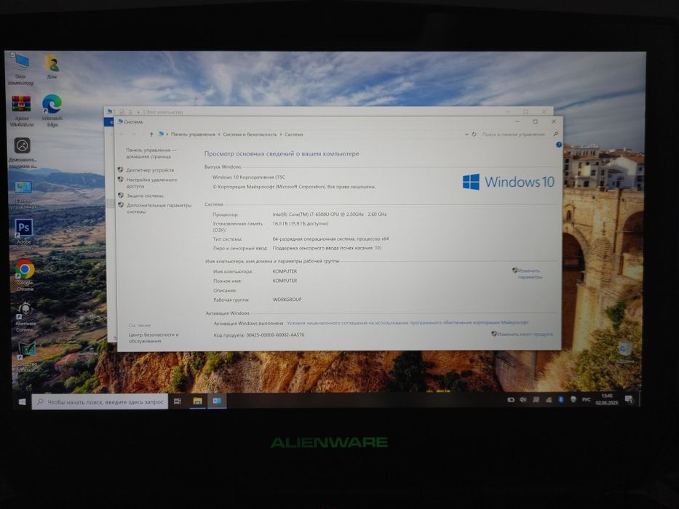Screen dimensions: 679x509
Task: Open the Recycle Bin on the desktop
Action: (625, 351)
